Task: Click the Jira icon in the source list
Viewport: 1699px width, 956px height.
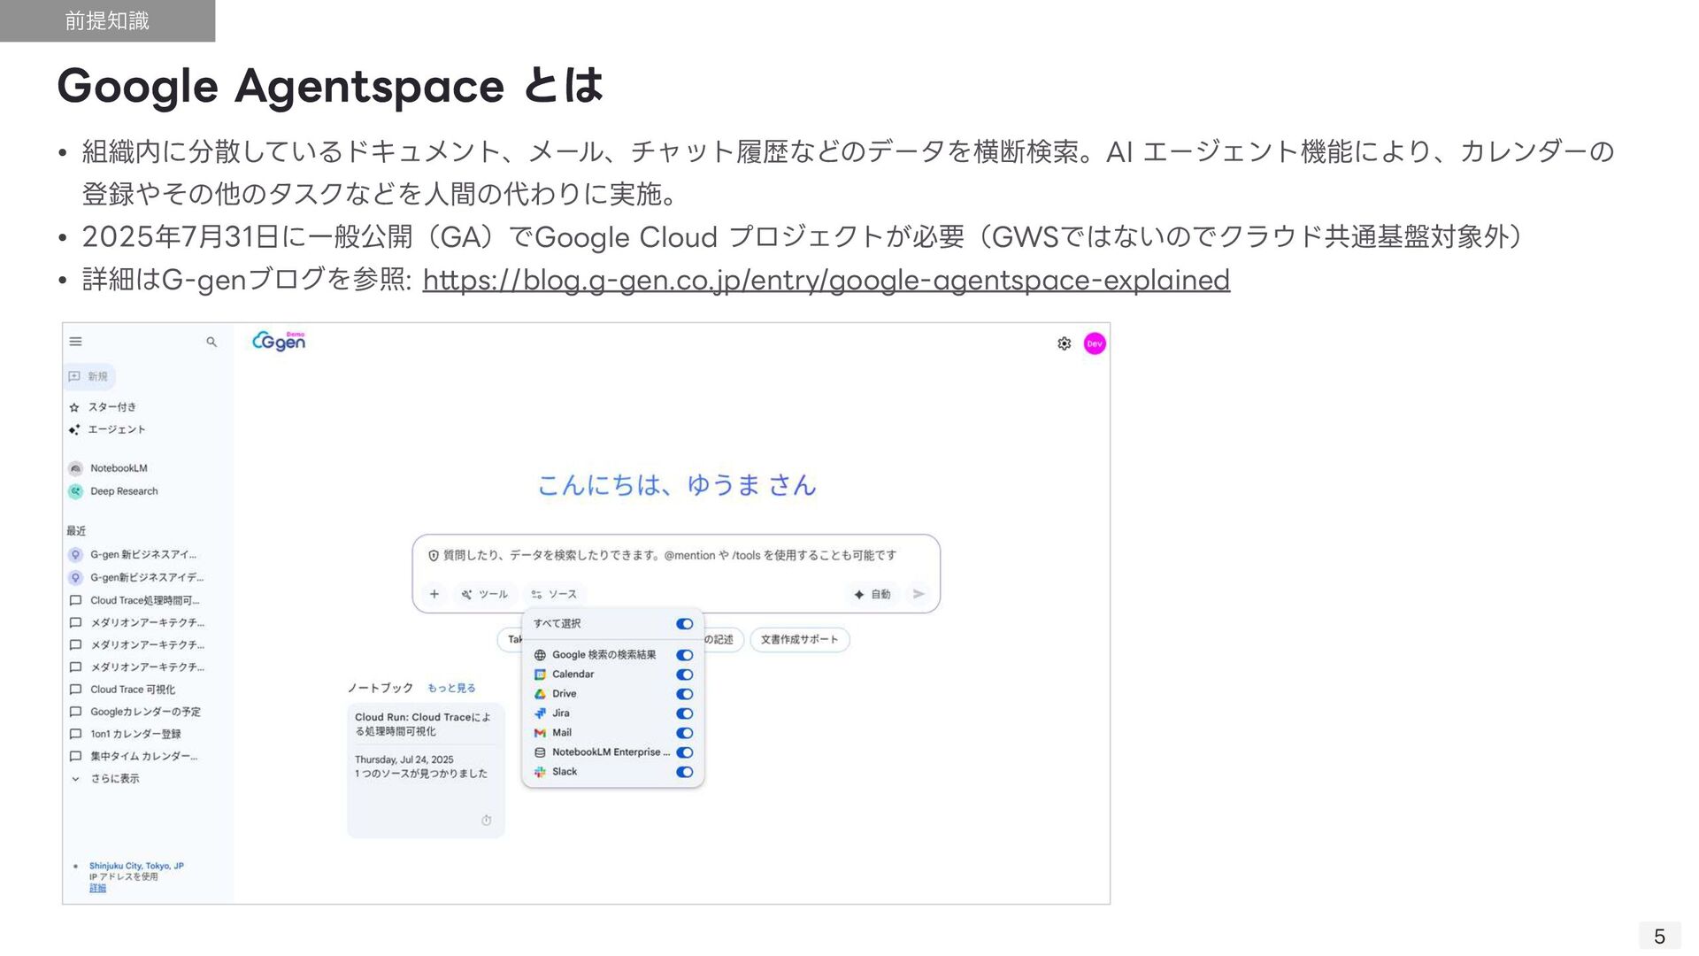Action: (x=540, y=713)
